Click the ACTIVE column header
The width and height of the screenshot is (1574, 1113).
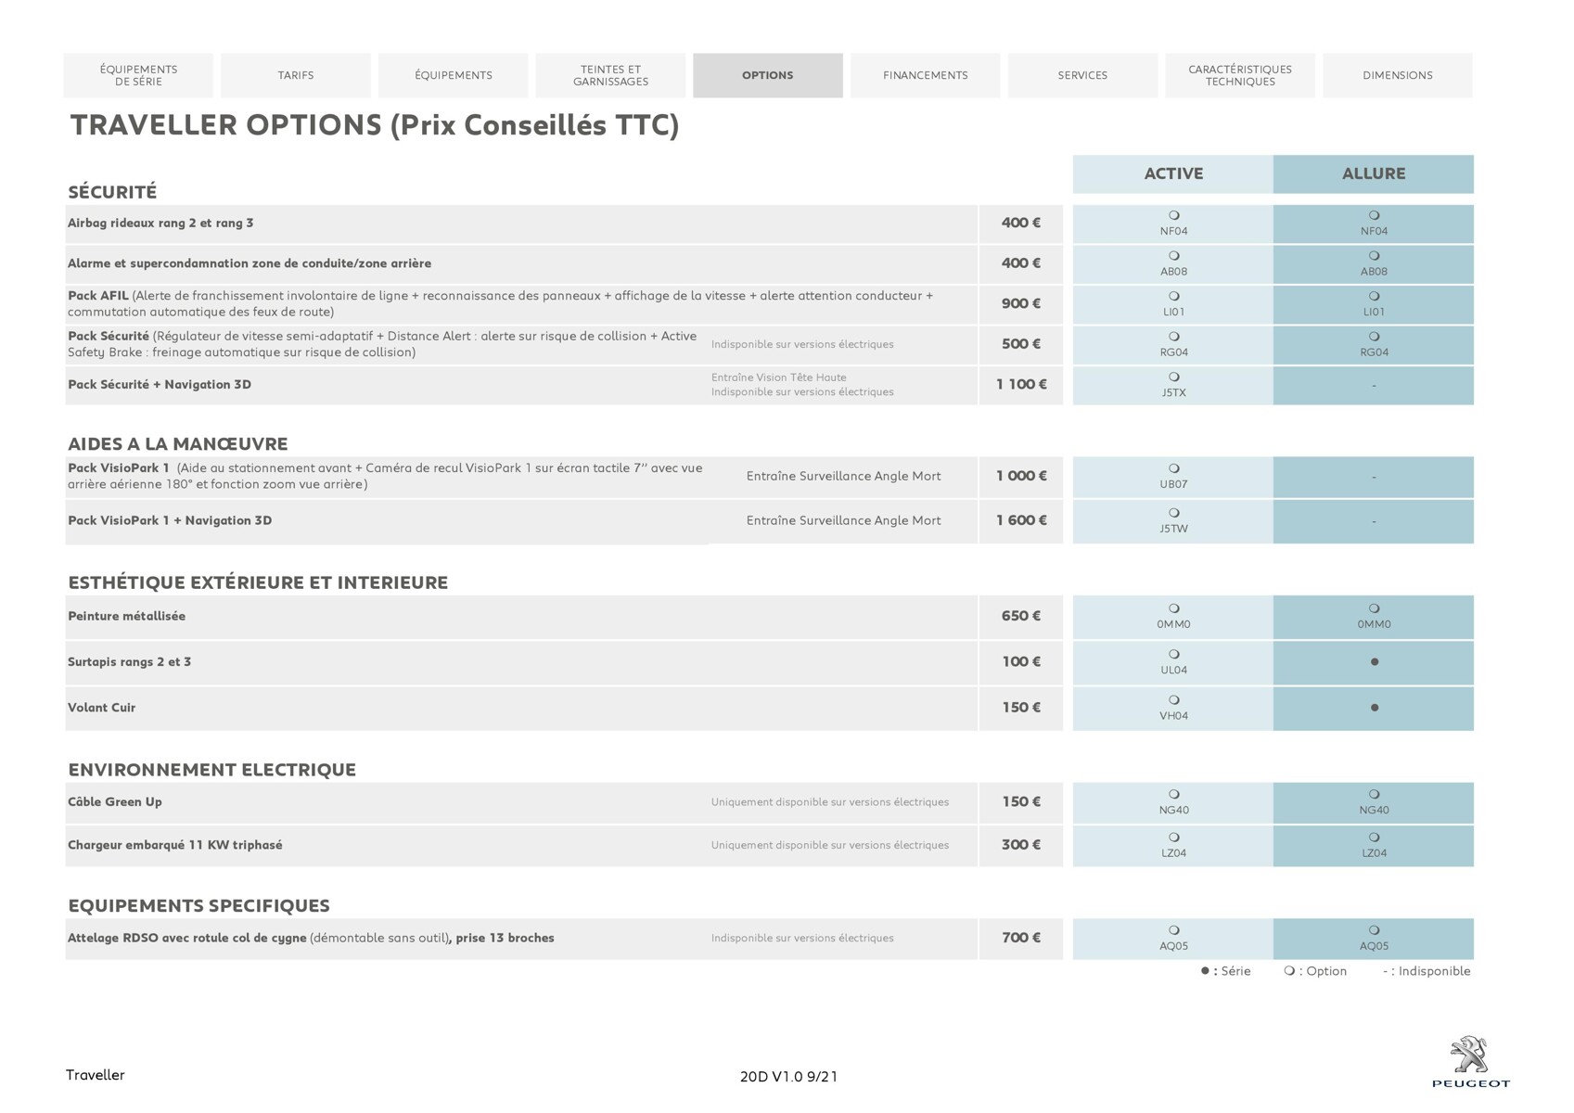tap(1173, 174)
